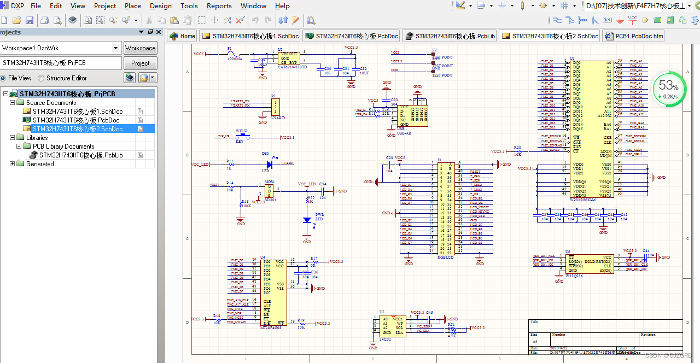Select the Structure Editor radio button

[41, 78]
